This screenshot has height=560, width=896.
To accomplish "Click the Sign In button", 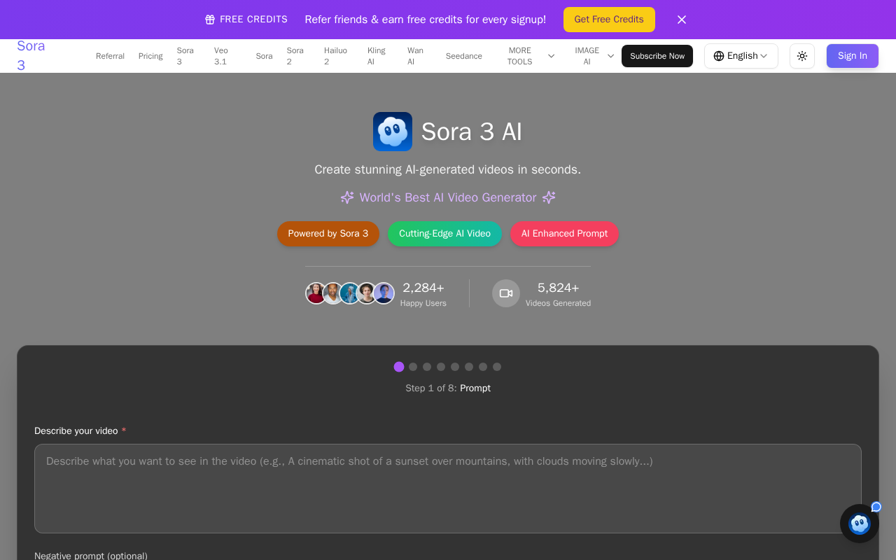I will [x=853, y=56].
